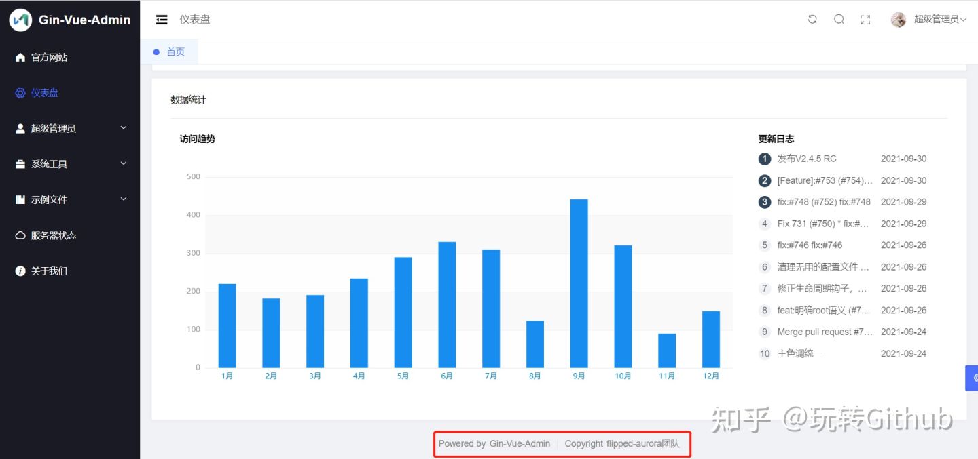The image size is (978, 459).
Task: Click the person icon beside 超级管理员
Action: coord(20,128)
